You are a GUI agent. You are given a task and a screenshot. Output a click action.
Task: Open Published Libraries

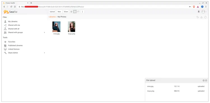(15, 45)
